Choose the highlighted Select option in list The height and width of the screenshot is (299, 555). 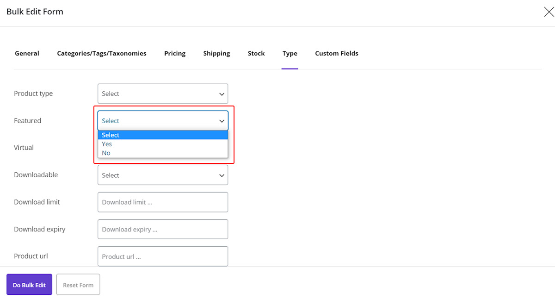point(163,135)
